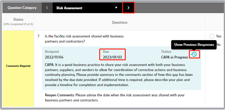The height and width of the screenshot is (110, 225).
Task: Go to the previous question category arrow
Action: (x=47, y=8)
